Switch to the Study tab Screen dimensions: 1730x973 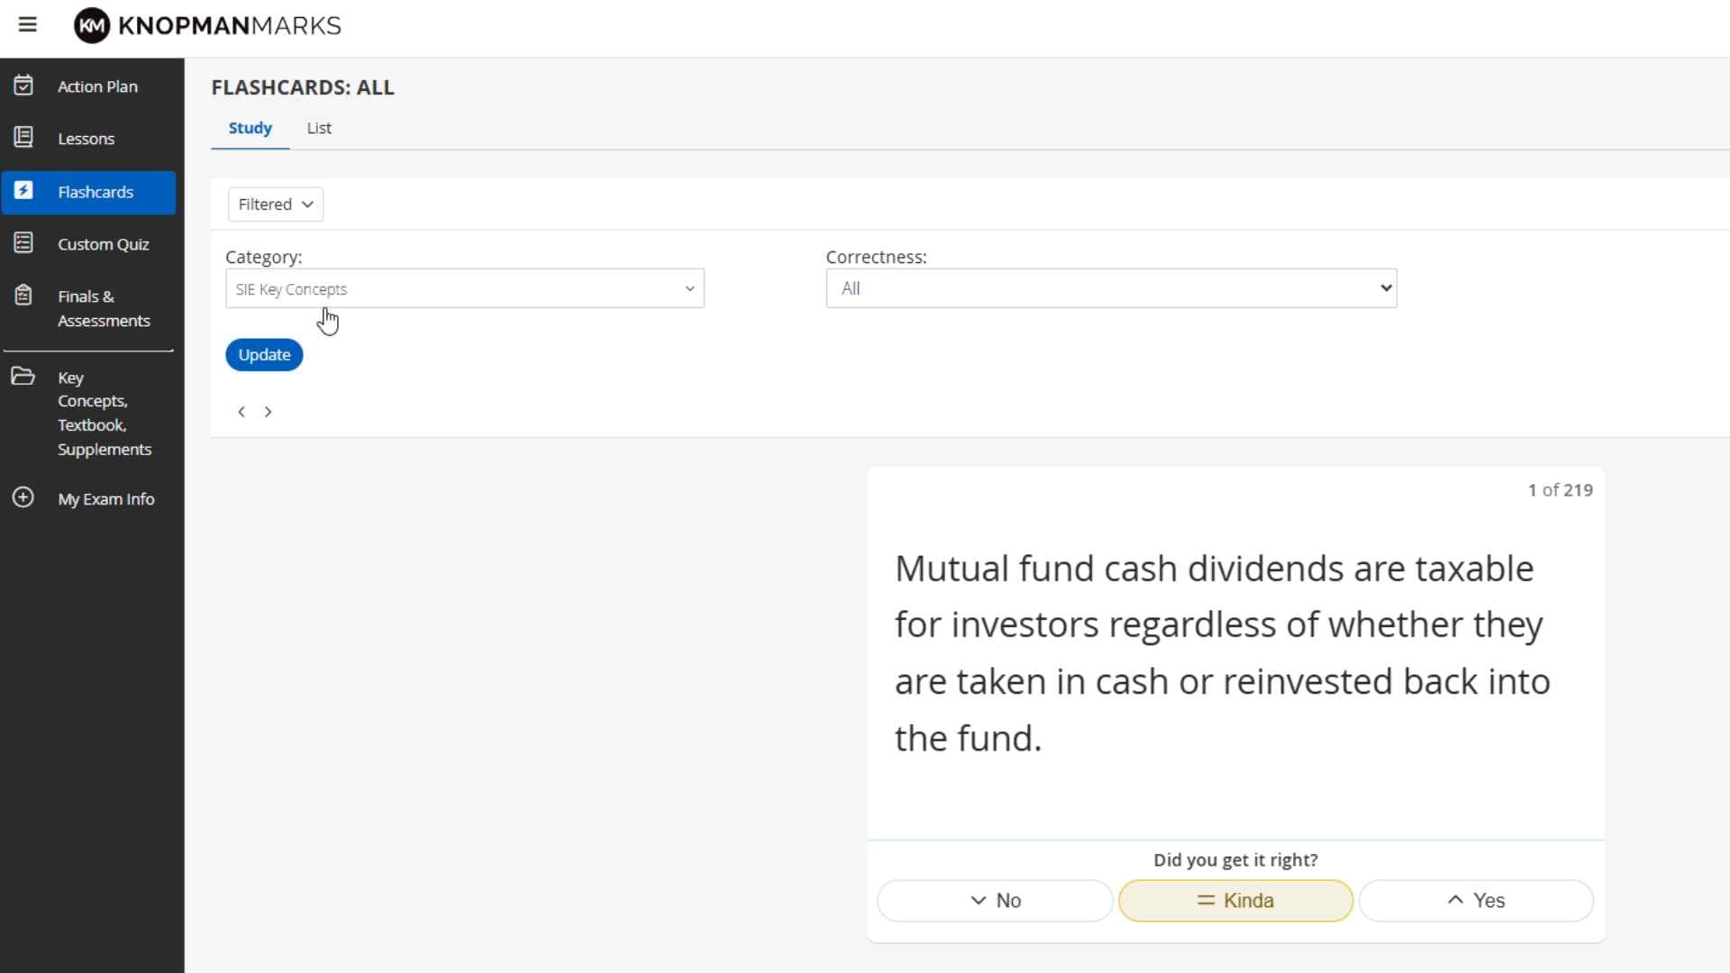click(250, 128)
